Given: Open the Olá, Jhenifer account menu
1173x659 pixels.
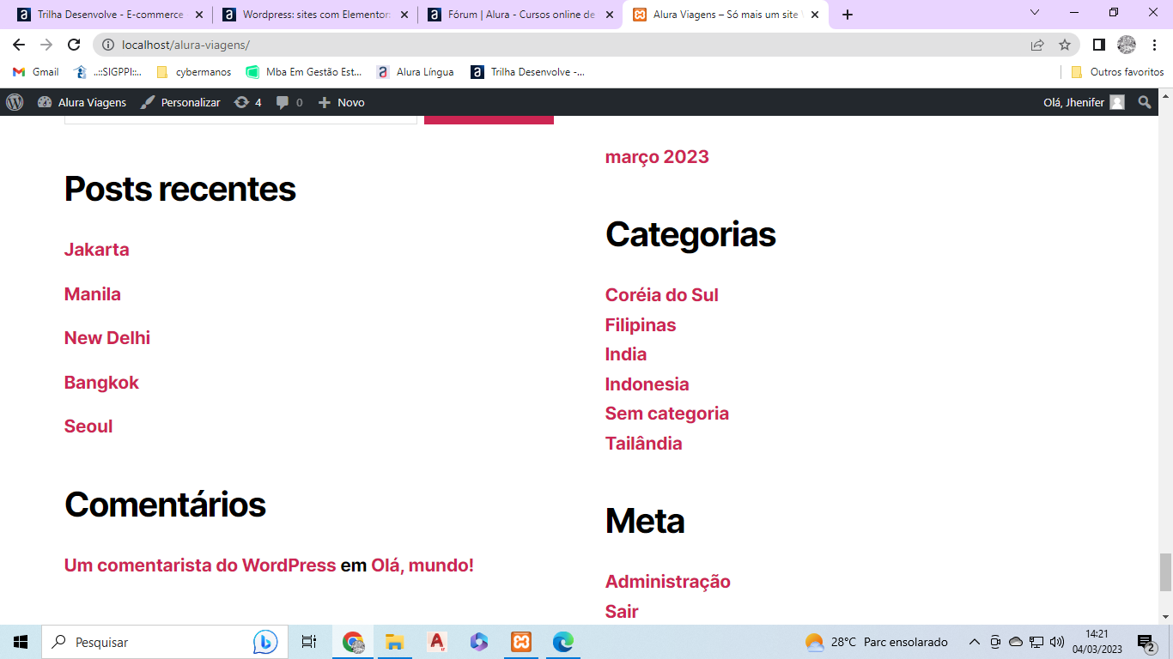Looking at the screenshot, I should (1084, 102).
